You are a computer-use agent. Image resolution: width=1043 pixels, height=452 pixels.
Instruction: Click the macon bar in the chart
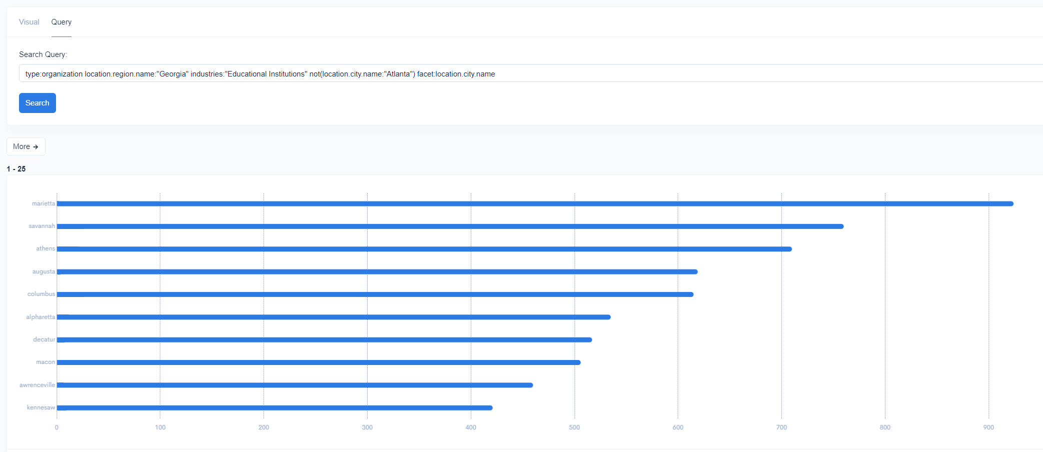pyautogui.click(x=319, y=362)
